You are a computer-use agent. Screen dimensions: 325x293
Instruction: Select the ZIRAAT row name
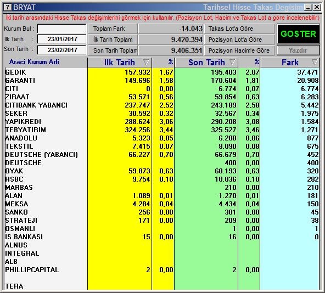(17, 97)
